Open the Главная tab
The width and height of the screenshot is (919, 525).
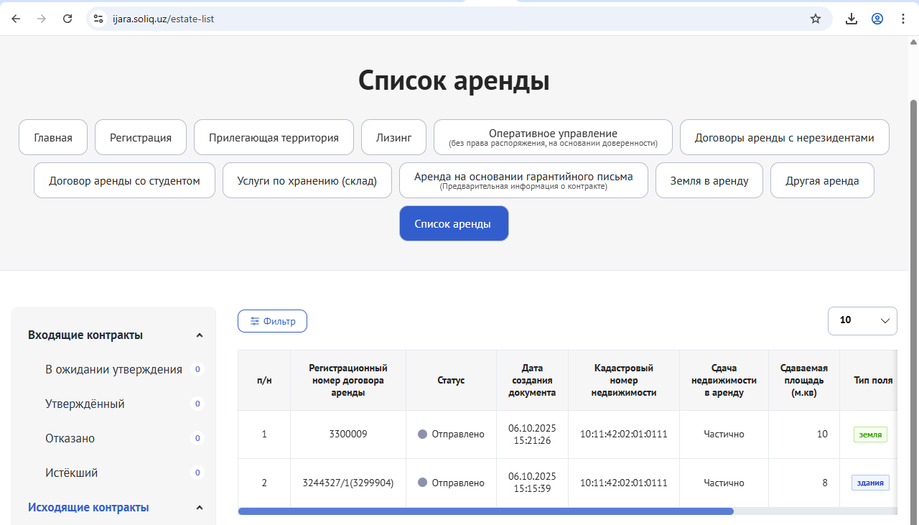point(53,137)
